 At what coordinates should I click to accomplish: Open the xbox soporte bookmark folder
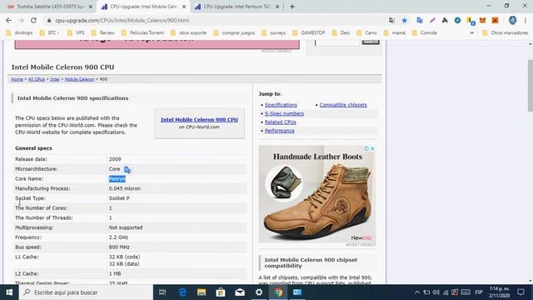click(189, 33)
